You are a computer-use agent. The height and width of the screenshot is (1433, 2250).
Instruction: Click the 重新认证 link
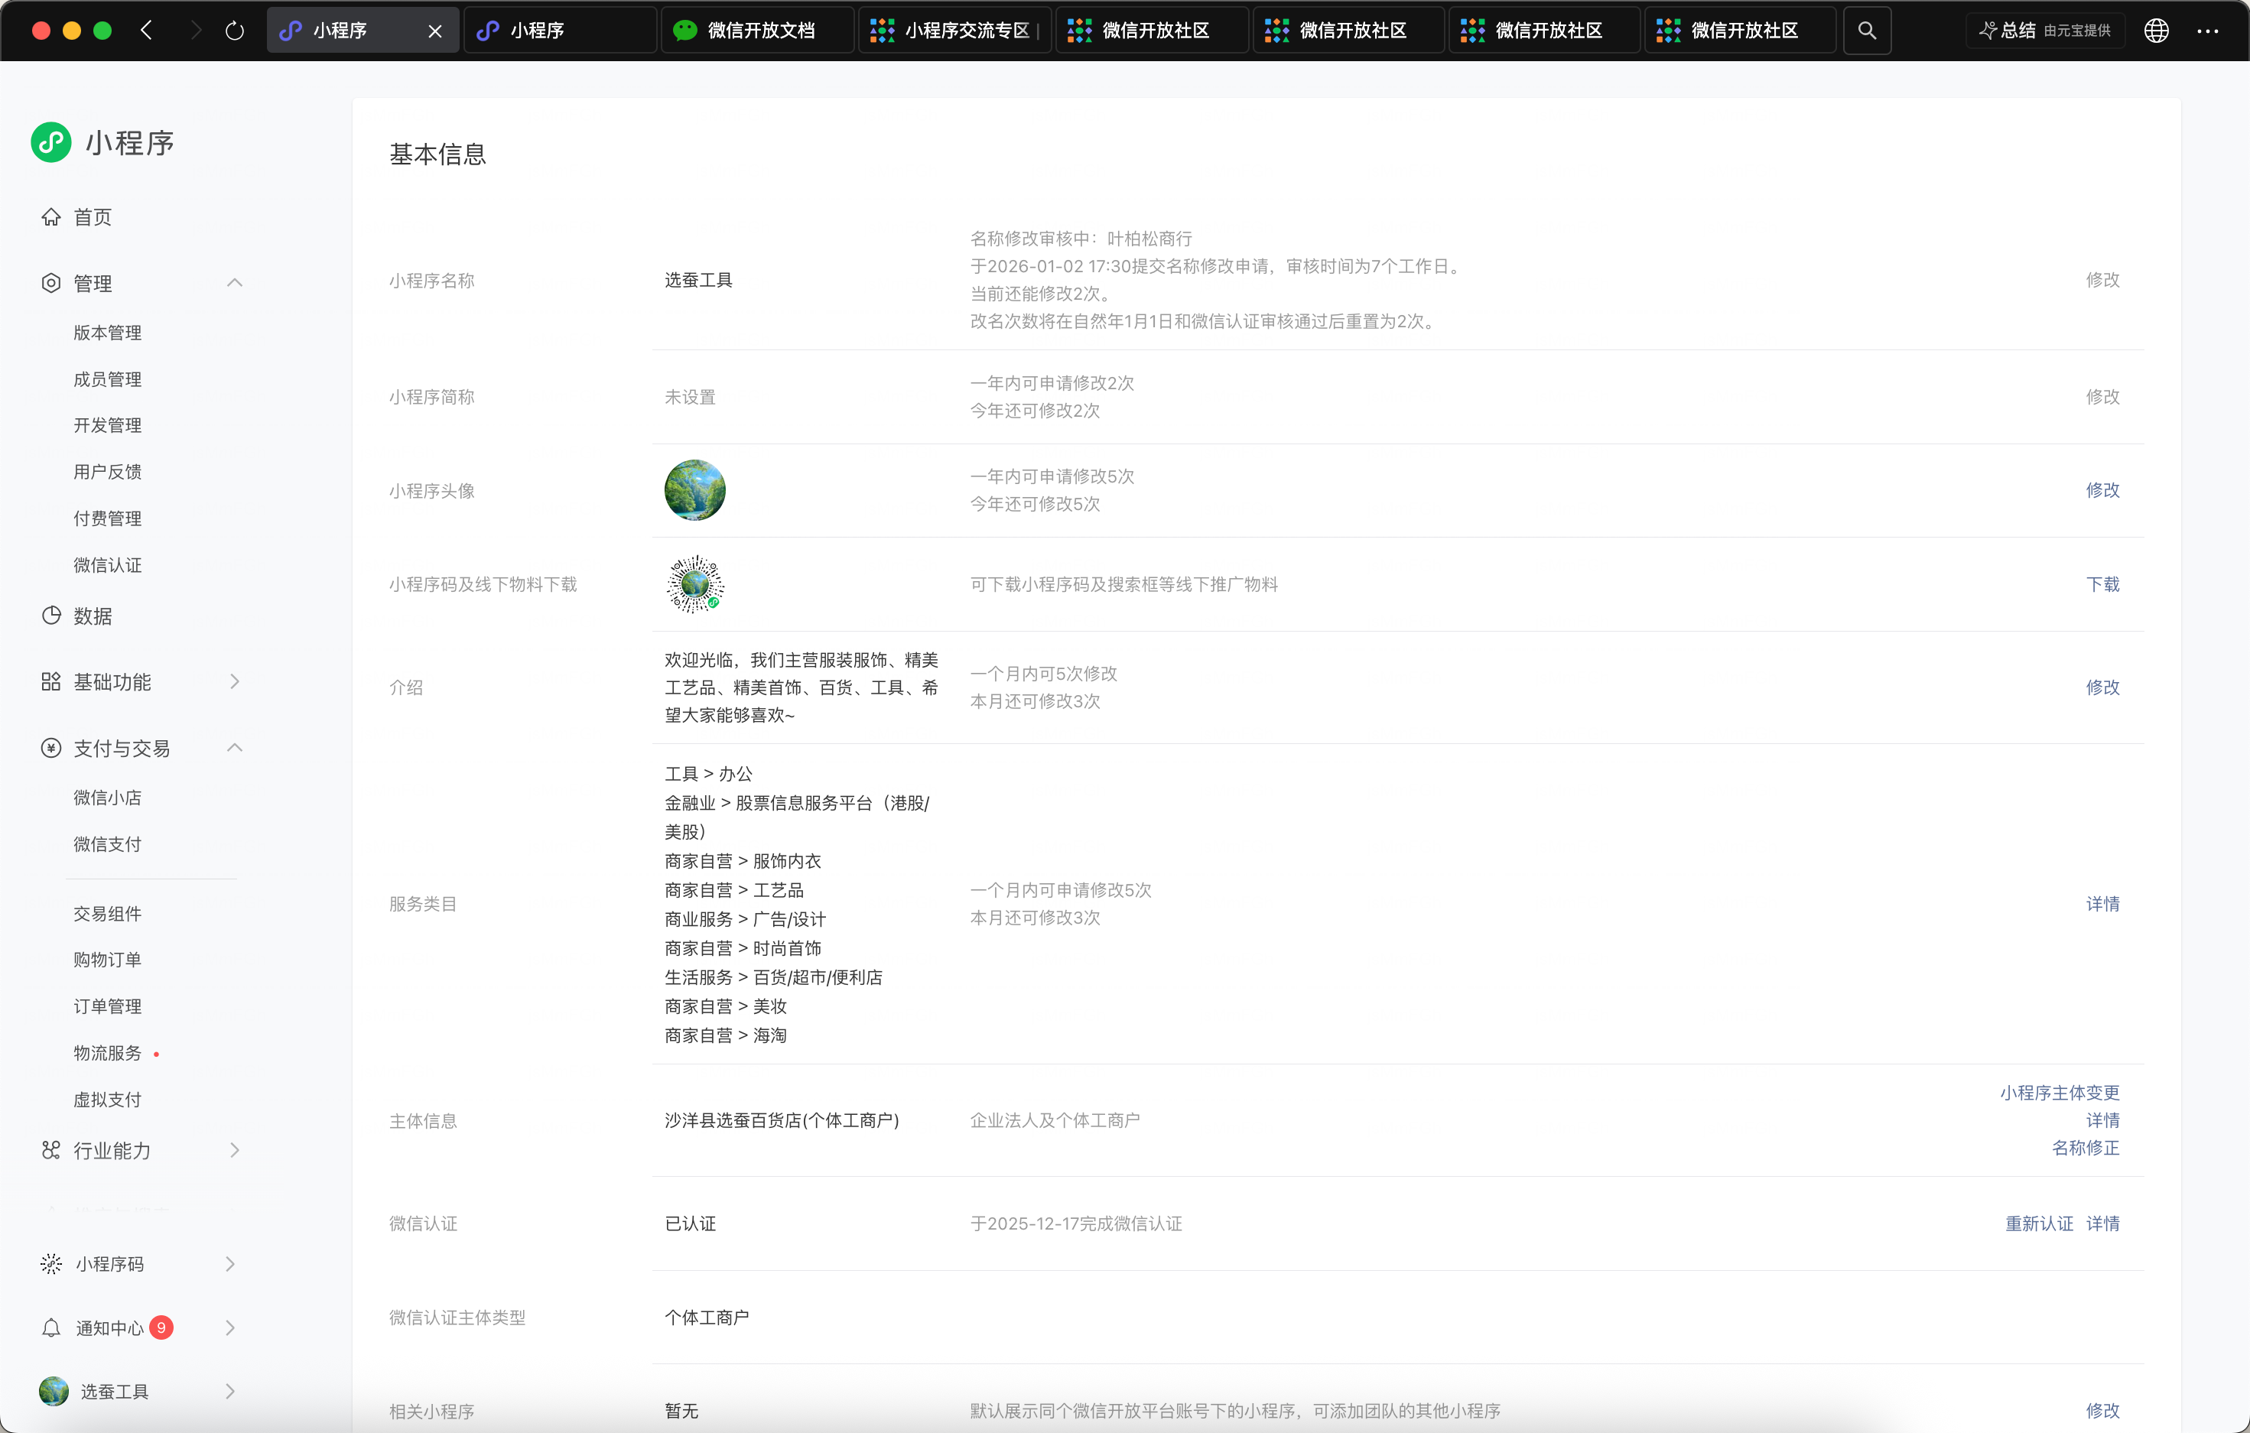pyautogui.click(x=2038, y=1223)
